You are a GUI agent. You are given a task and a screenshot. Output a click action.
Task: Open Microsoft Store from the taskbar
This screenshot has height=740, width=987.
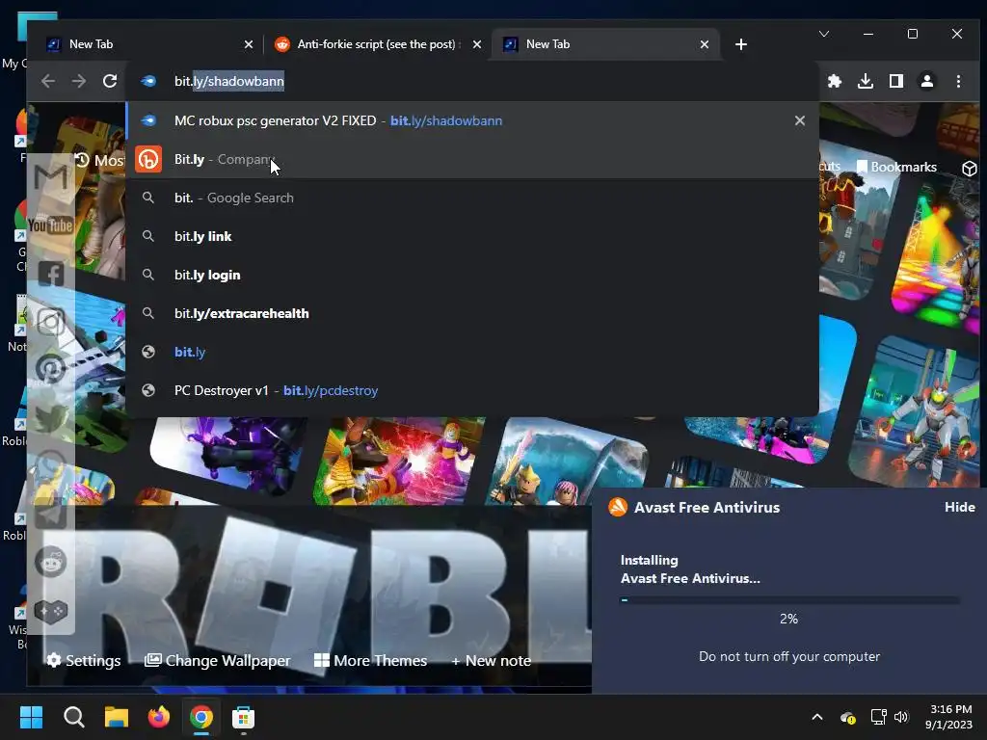(243, 717)
